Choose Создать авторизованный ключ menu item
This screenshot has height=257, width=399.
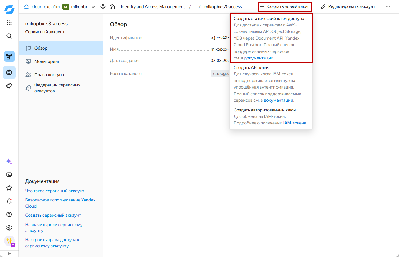pos(264,110)
